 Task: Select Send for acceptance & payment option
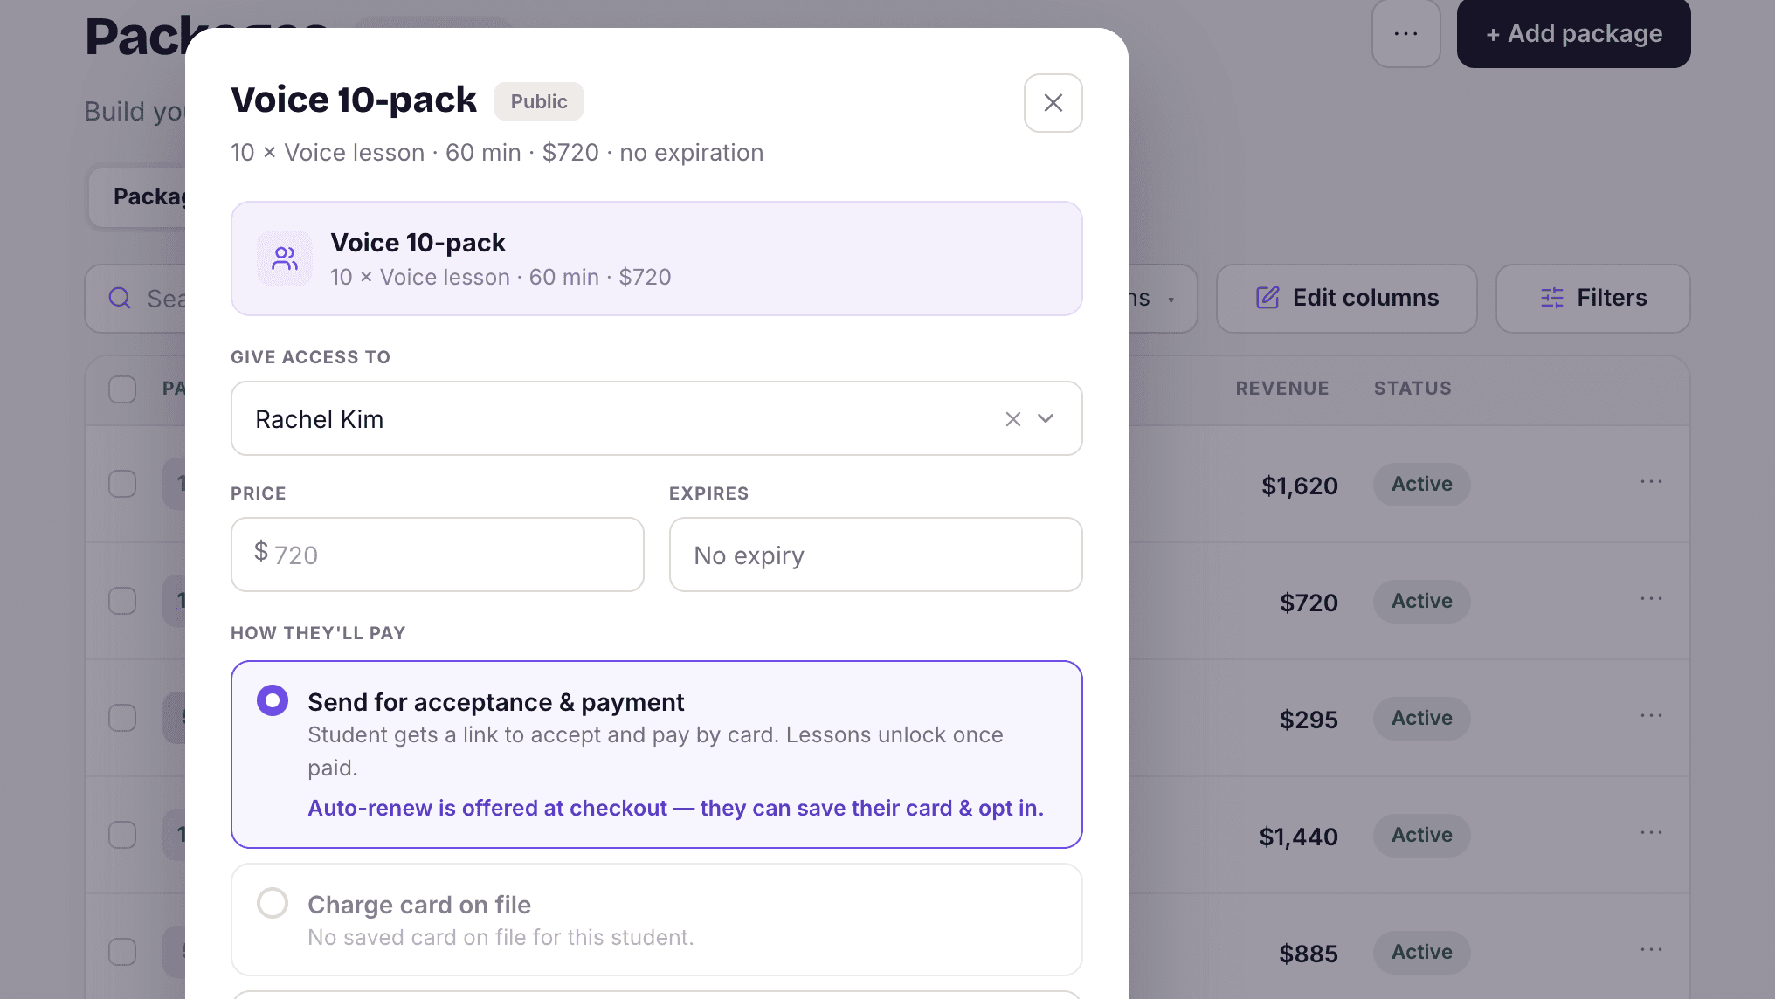[656, 754]
